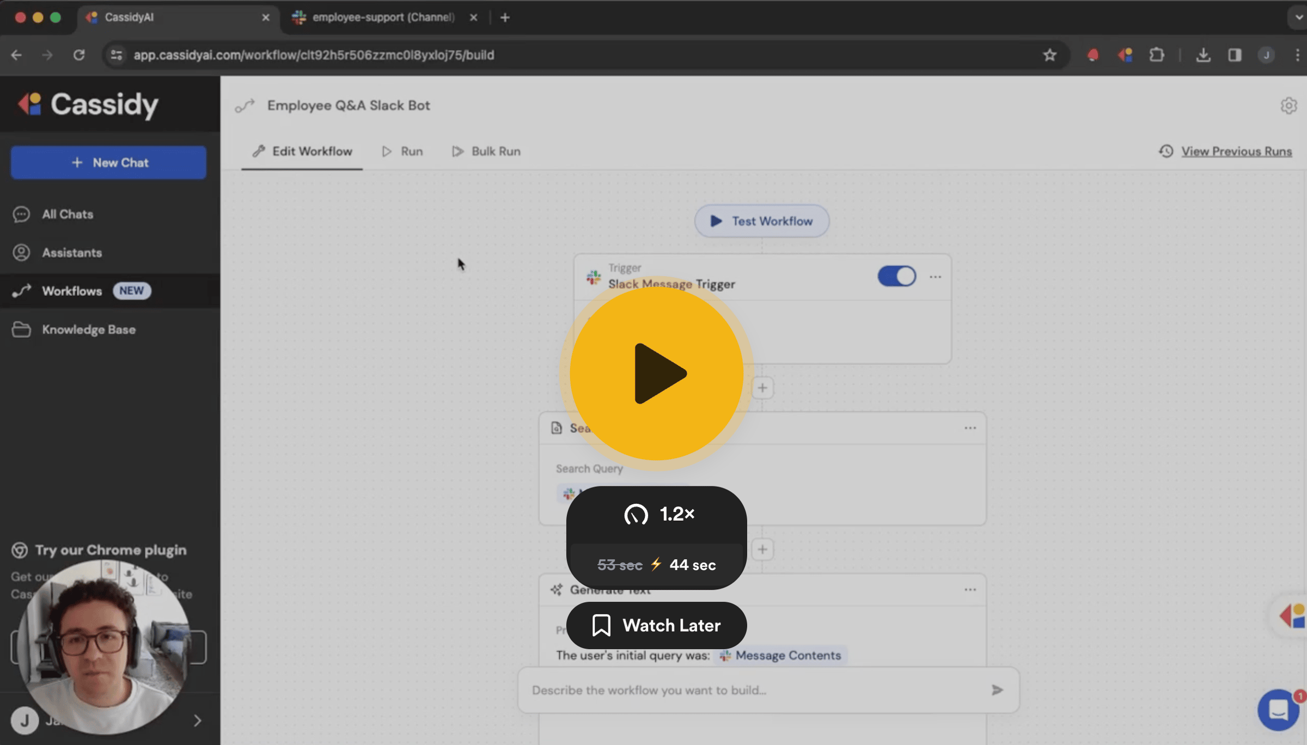Click the blue New Chat button
This screenshot has height=745, width=1307.
point(109,162)
